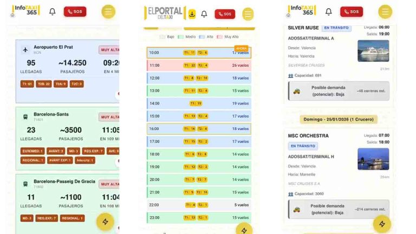Click EN TRÁNSITO badge next to Silver Muse
The width and height of the screenshot is (416, 234).
[336, 28]
